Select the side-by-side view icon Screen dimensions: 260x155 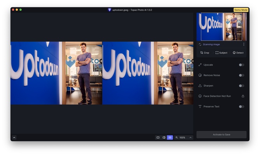[x=170, y=138]
